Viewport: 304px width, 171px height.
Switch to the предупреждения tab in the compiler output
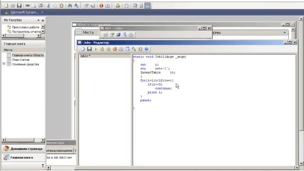[x=59, y=151]
